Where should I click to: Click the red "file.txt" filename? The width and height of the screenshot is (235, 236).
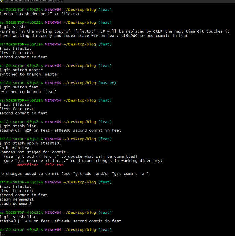54,165
